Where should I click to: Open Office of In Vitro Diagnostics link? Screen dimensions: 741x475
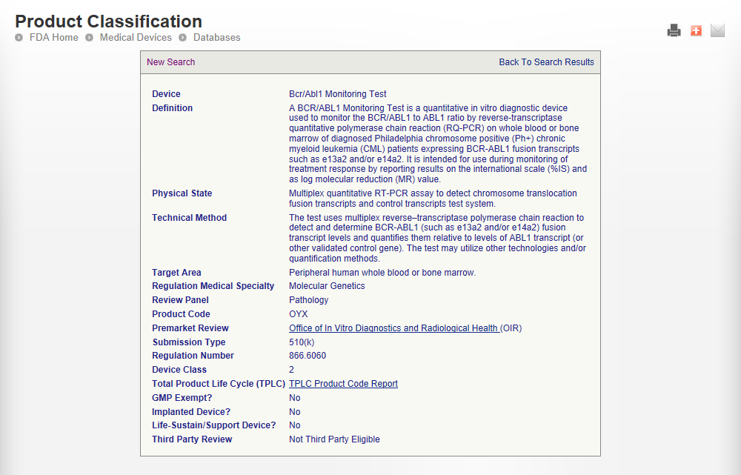click(395, 328)
